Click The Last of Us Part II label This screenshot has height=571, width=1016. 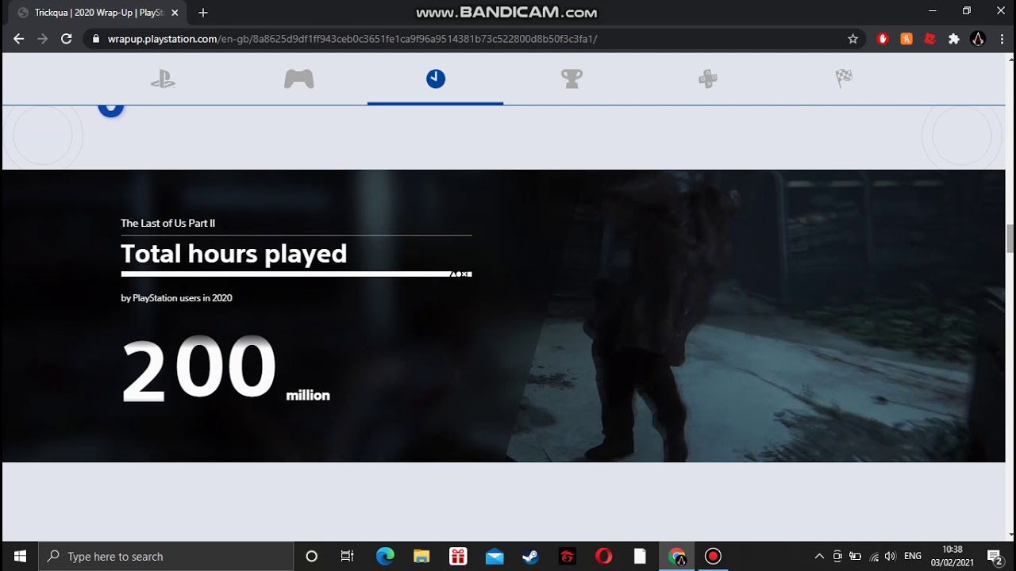click(167, 223)
